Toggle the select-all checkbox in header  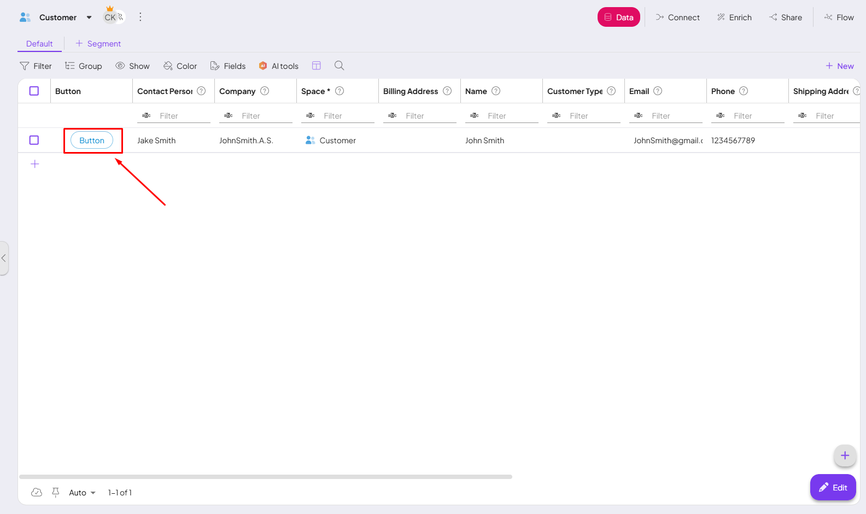click(x=34, y=91)
